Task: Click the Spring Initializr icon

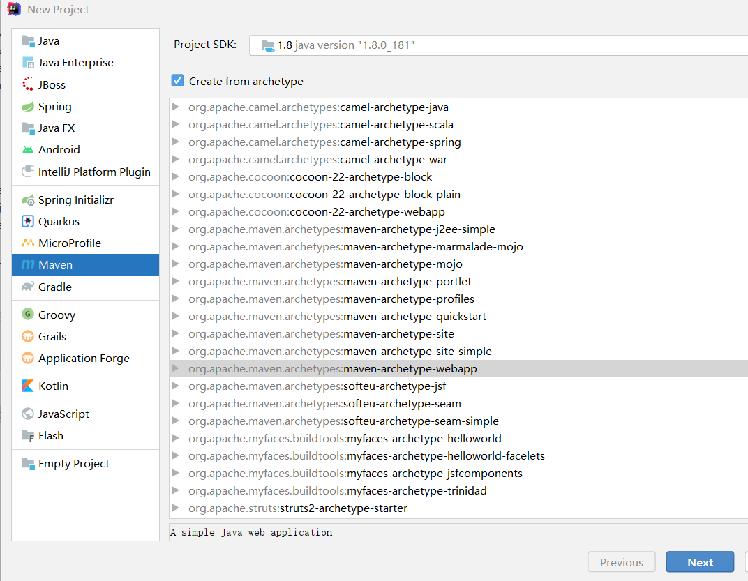Action: click(x=28, y=200)
